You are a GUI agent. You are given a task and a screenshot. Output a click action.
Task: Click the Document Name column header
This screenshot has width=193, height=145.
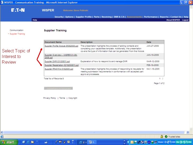(53, 42)
